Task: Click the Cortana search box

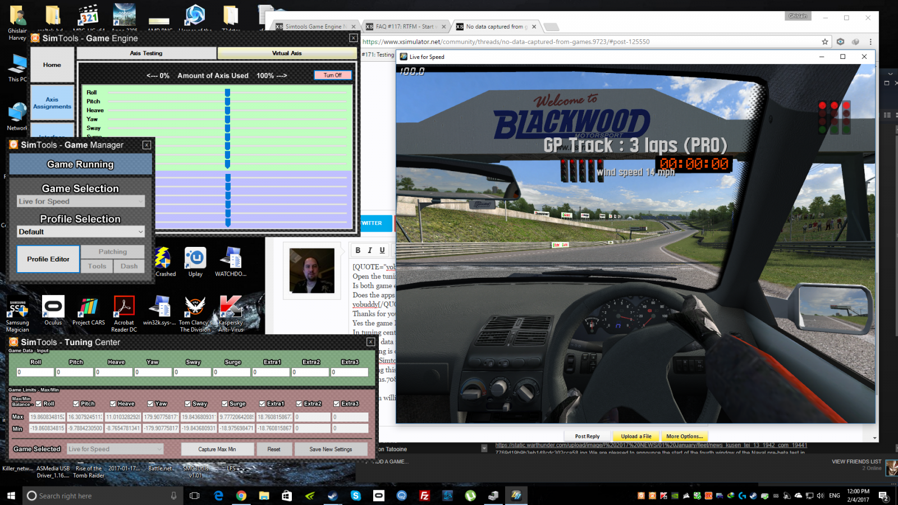Action: 102,496
